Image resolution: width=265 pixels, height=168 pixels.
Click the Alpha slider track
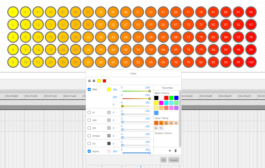pos(136,153)
